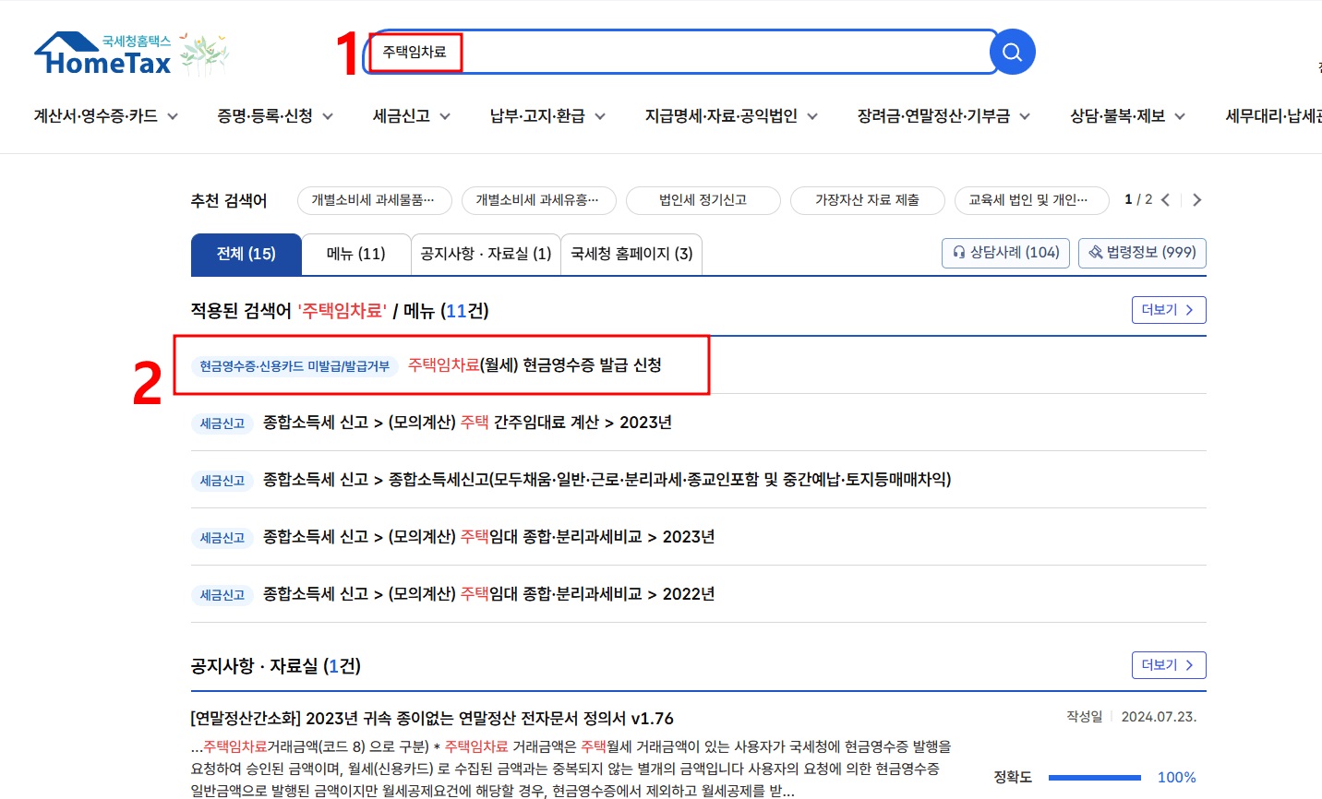Expand the 증명·등록·신청 menu
Screen dimensions: 1322x799
[275, 116]
